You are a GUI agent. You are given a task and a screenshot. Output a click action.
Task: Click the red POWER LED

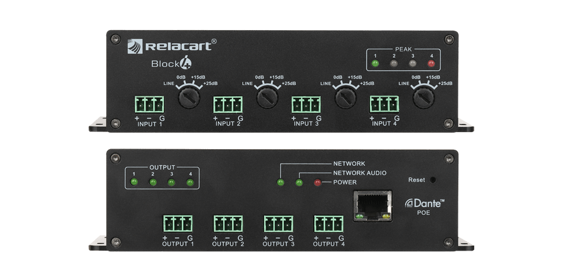(x=318, y=182)
